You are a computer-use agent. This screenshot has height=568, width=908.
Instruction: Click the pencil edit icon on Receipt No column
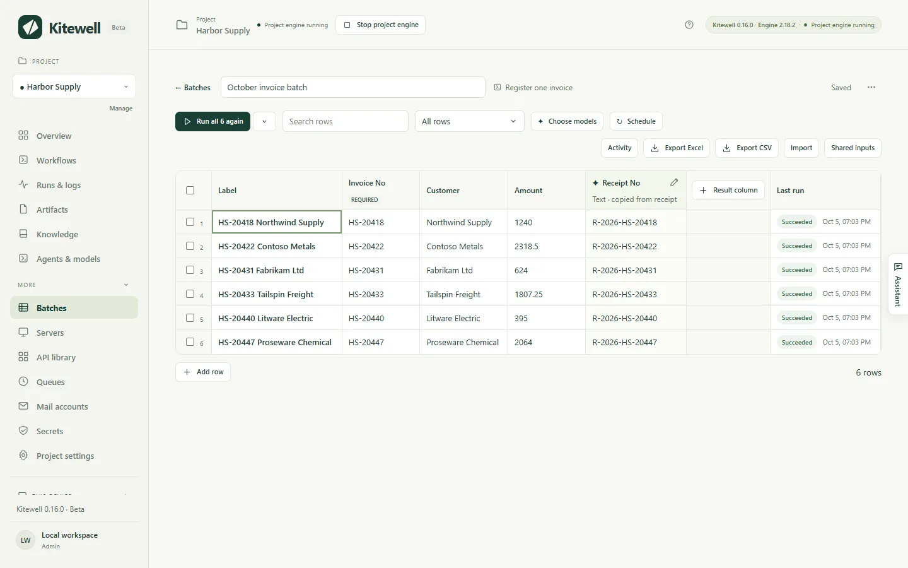674,182
